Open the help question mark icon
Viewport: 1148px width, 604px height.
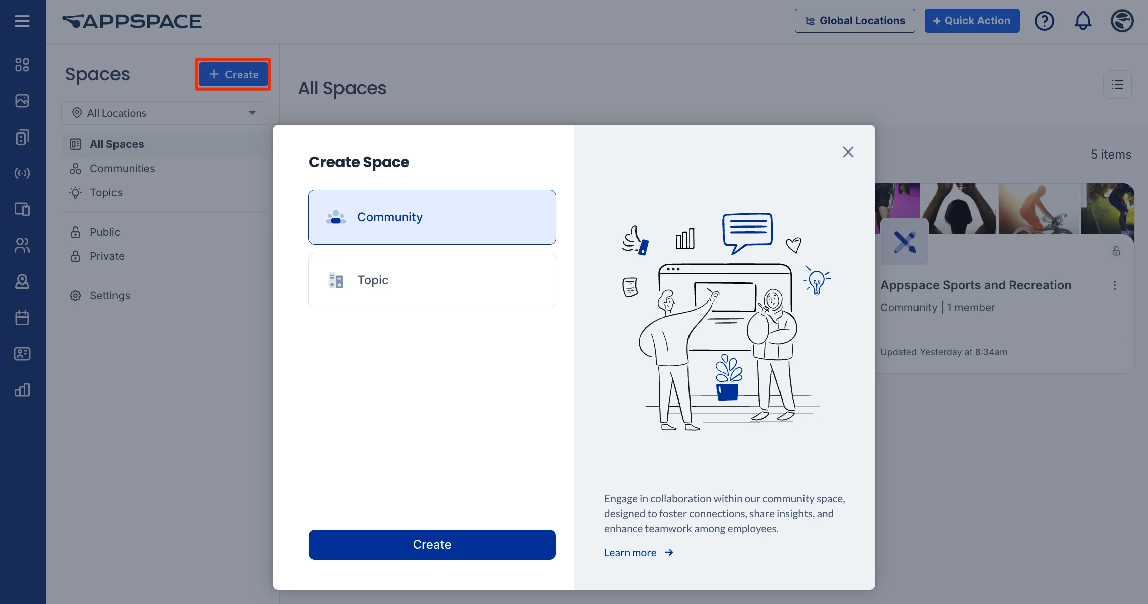pyautogui.click(x=1044, y=21)
